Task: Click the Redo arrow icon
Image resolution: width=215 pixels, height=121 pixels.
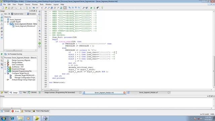Action: [x=37, y=8]
